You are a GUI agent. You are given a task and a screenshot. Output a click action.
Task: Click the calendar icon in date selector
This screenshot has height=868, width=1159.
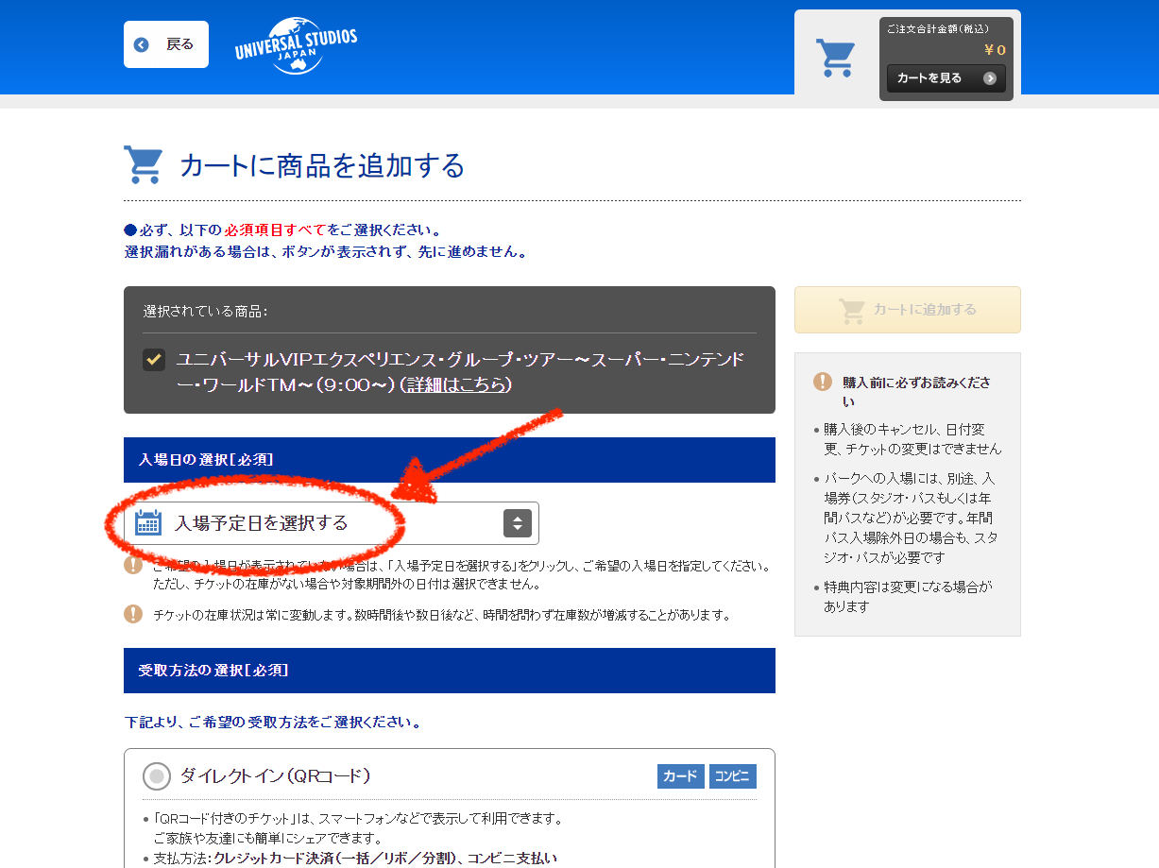(x=148, y=523)
